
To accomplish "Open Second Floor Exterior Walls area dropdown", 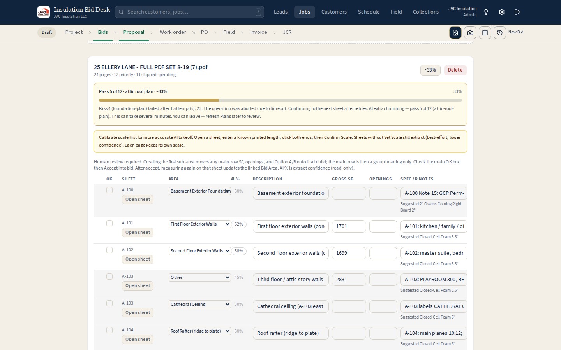I will [200, 251].
